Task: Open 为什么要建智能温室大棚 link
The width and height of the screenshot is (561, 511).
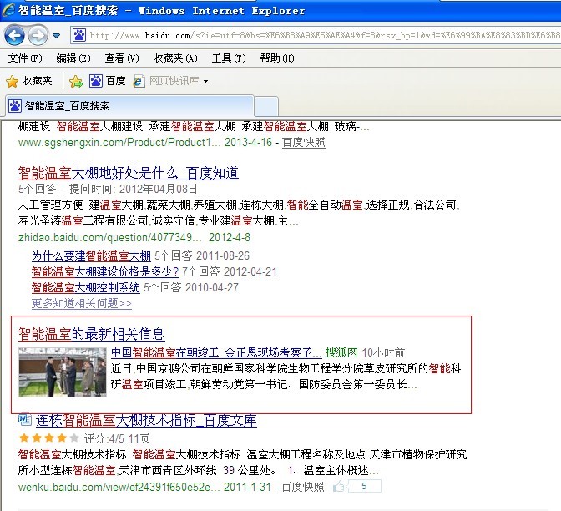Action: coord(91,255)
